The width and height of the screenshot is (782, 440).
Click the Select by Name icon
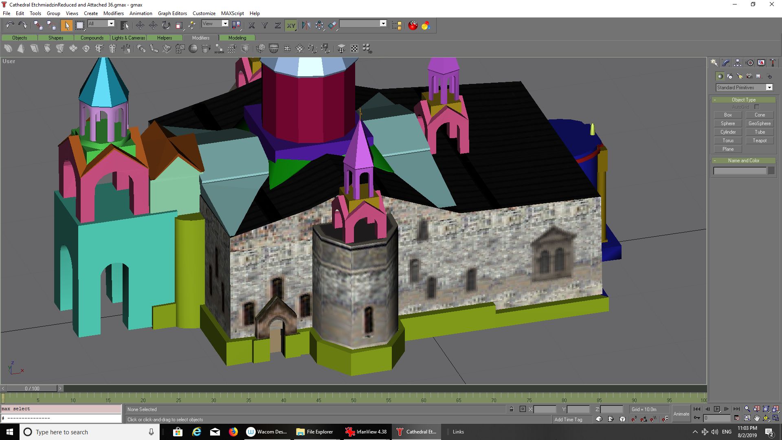click(125, 25)
